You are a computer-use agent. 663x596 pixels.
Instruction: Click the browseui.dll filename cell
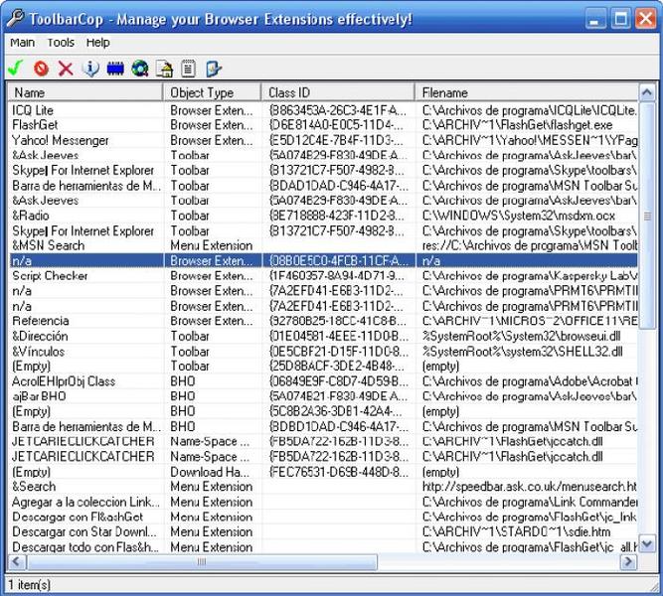521,336
